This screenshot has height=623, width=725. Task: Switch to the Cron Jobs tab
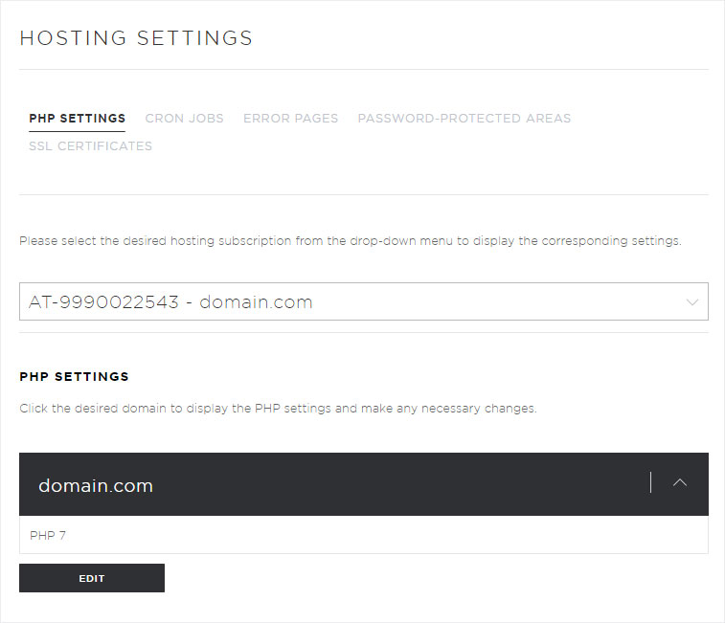click(184, 119)
